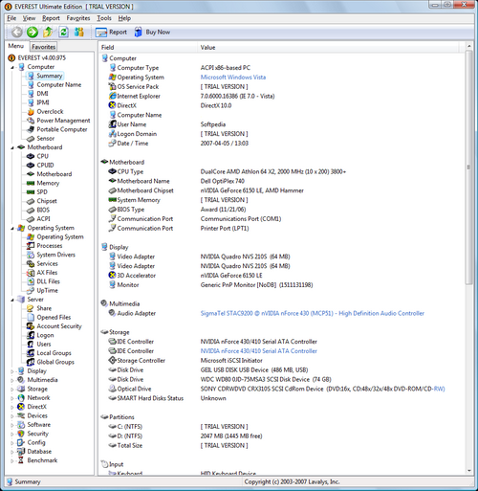Expand the Storage tree node
The height and width of the screenshot is (491, 478).
tap(12, 390)
